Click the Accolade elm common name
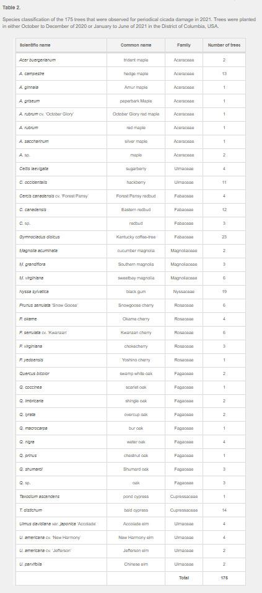This screenshot has width=262, height=593. pos(136,523)
